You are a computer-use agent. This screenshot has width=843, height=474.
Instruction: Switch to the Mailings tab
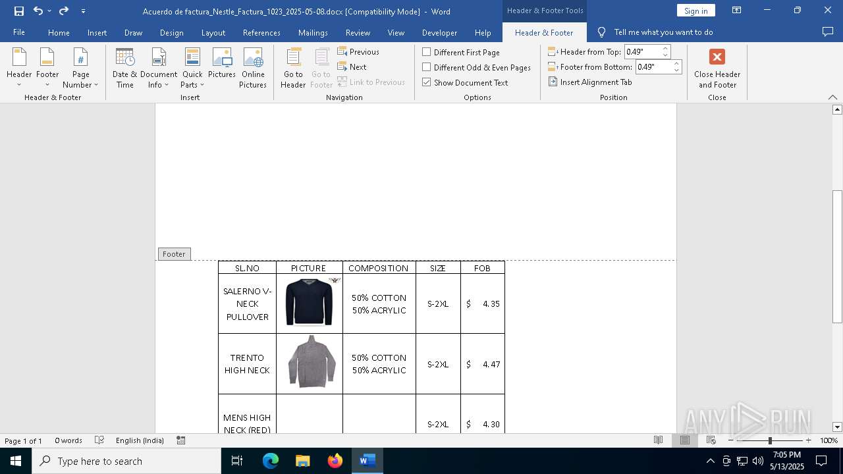click(313, 32)
